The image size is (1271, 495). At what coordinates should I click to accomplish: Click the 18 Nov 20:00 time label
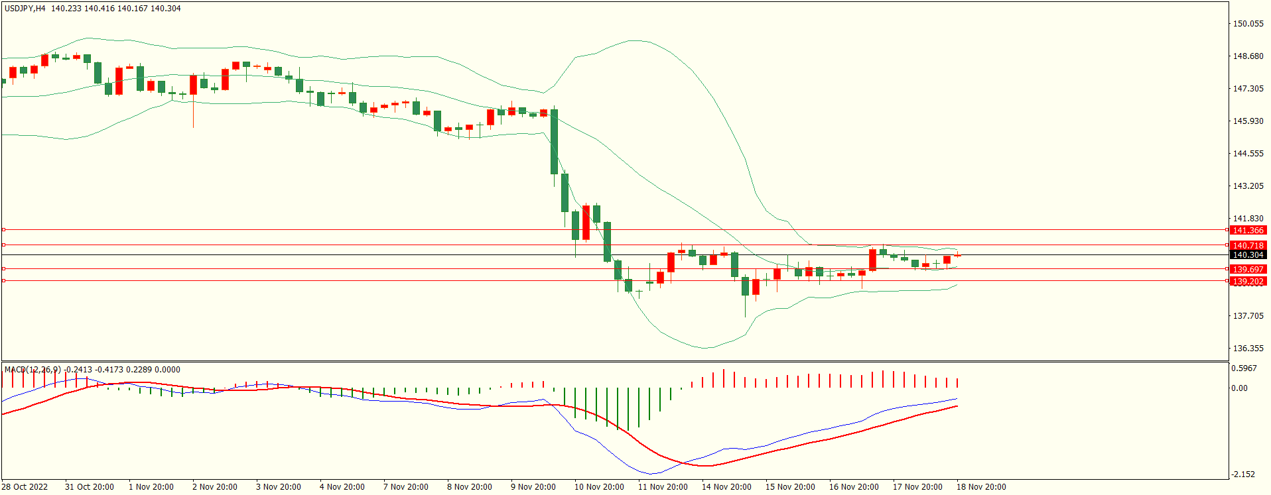click(981, 487)
